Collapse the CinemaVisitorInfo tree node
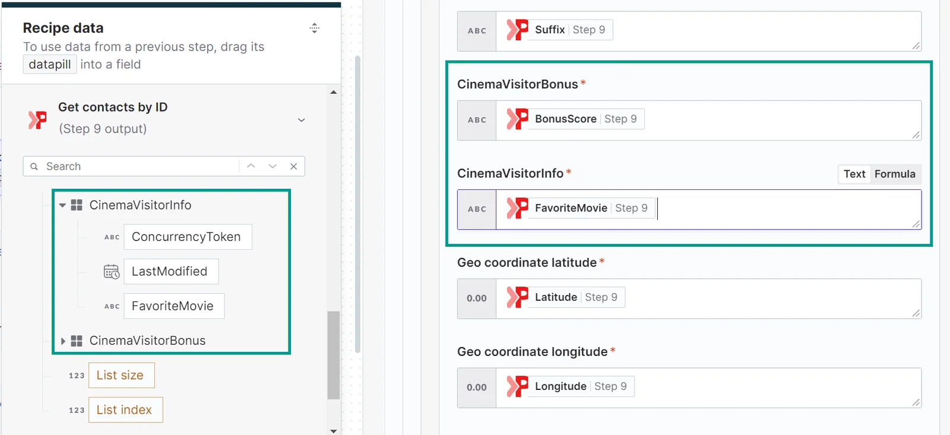Viewport: 950px width, 435px height. coord(62,205)
